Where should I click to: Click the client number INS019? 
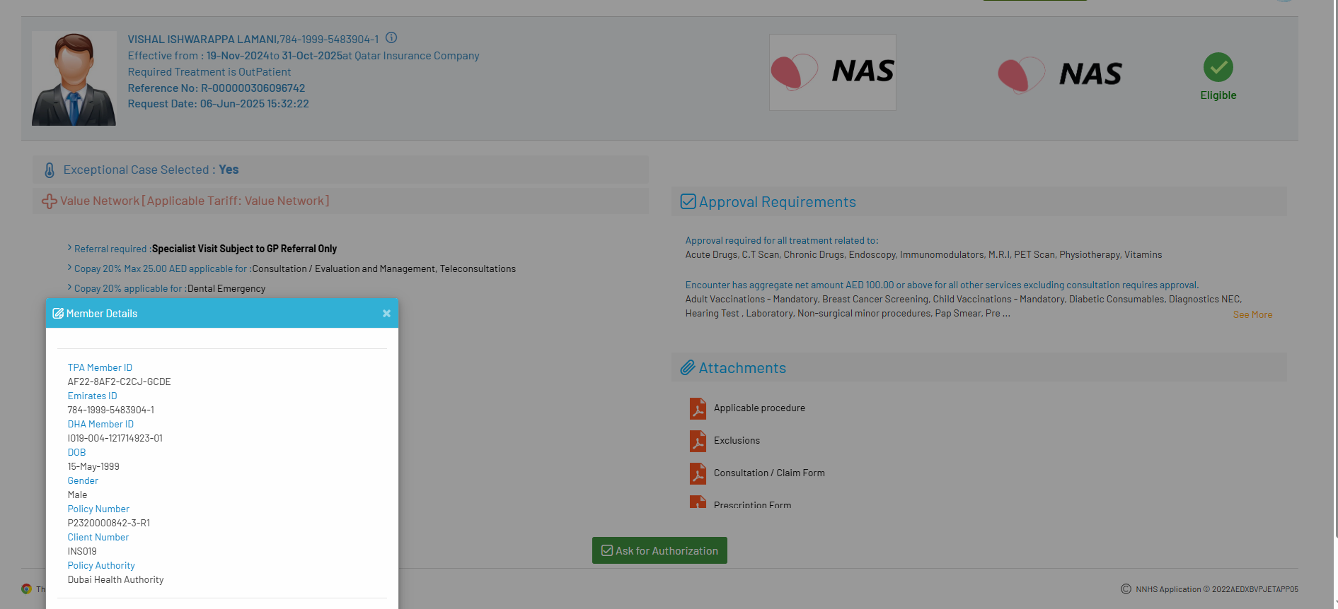click(82, 551)
